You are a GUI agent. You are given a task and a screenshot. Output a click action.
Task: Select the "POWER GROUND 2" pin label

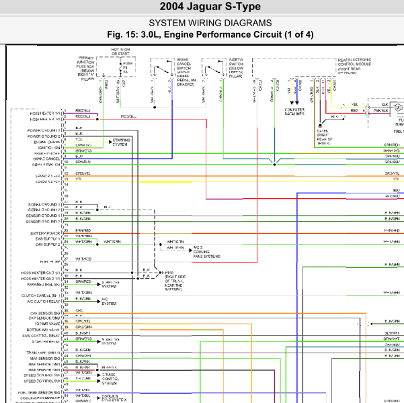pyautogui.click(x=44, y=136)
